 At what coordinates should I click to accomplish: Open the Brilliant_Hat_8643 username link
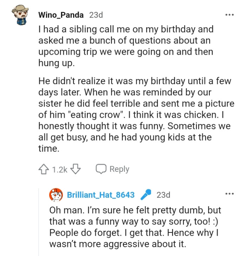click(101, 195)
